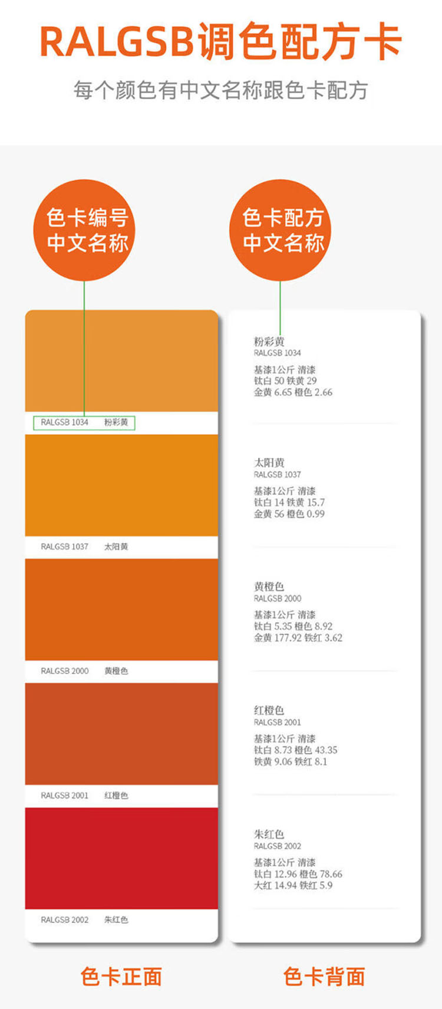Pick the RALGSB 2000 yellow-orange swatch
The image size is (442, 1009).
pos(121,609)
